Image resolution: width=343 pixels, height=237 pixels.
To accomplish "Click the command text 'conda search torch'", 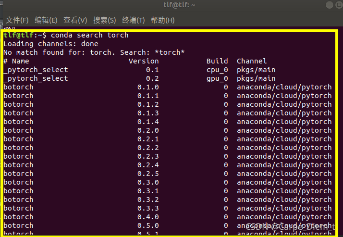I will (x=90, y=35).
